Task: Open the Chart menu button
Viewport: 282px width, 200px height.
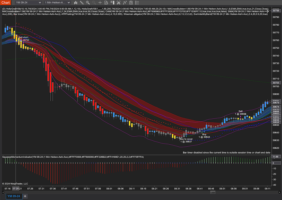Action: point(5,3)
